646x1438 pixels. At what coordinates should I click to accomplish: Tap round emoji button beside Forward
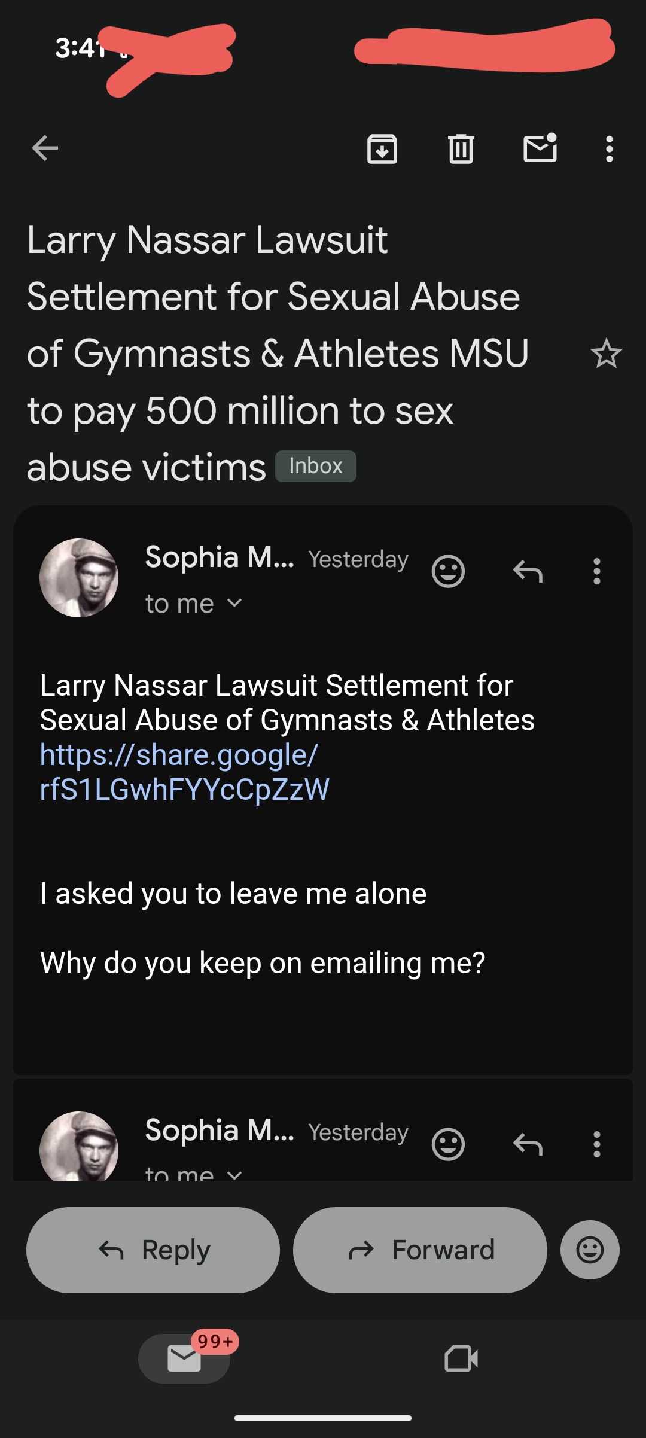tap(590, 1250)
